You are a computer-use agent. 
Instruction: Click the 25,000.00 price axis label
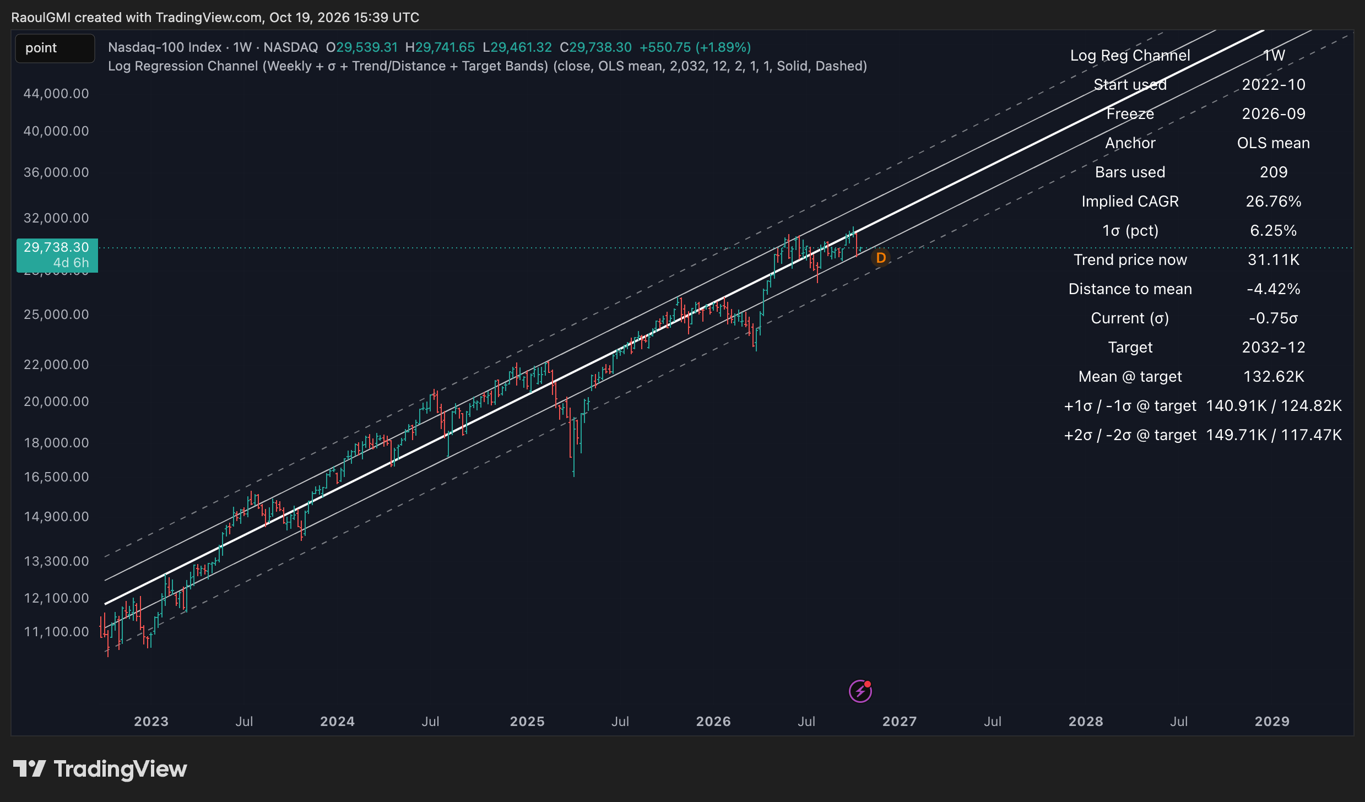coord(56,315)
